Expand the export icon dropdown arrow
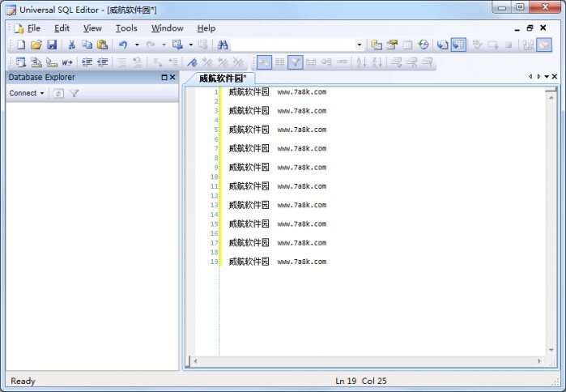The image size is (566, 392). (x=191, y=45)
